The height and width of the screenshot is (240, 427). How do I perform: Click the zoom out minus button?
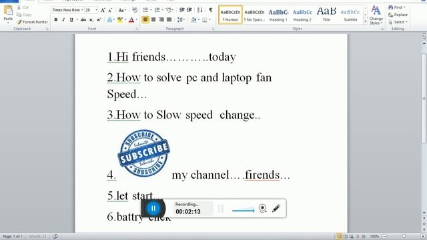click(384, 237)
